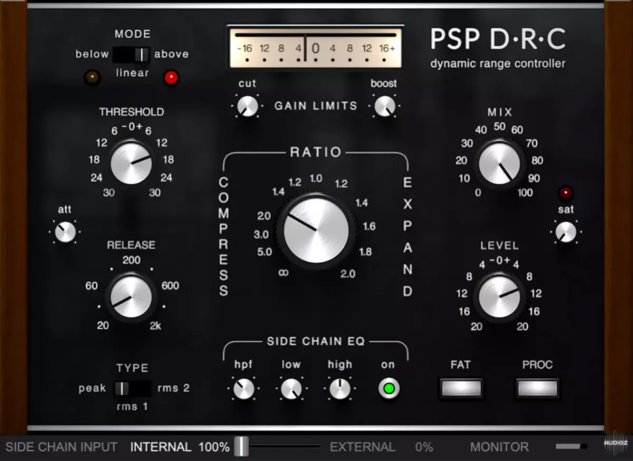The width and height of the screenshot is (633, 461).
Task: Click the '-16' mark on the meter
Action: point(244,48)
